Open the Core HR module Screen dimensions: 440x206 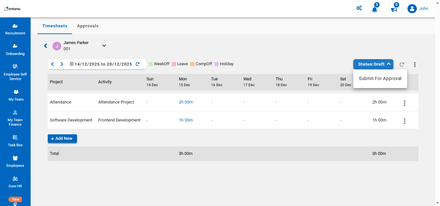point(15,182)
